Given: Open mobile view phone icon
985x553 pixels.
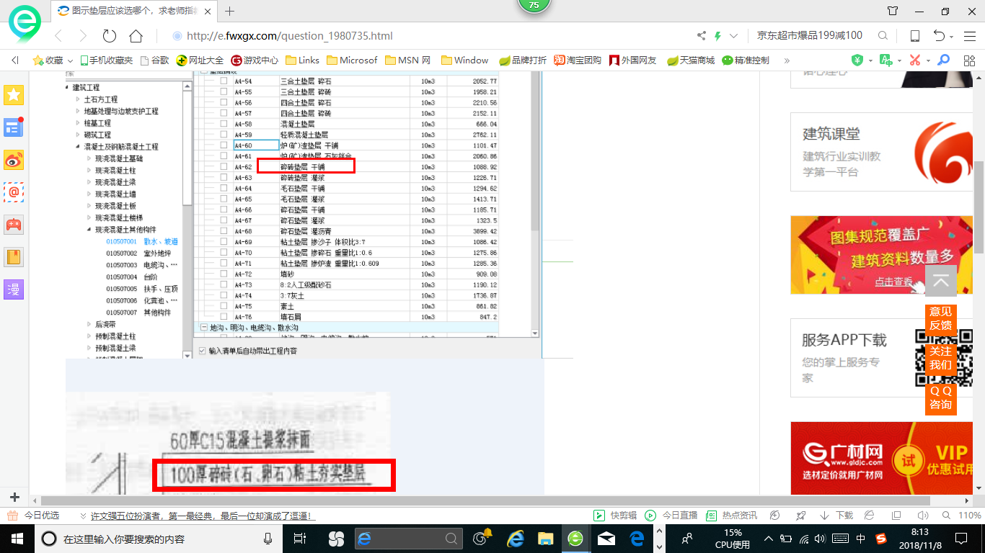Looking at the screenshot, I should tap(915, 36).
